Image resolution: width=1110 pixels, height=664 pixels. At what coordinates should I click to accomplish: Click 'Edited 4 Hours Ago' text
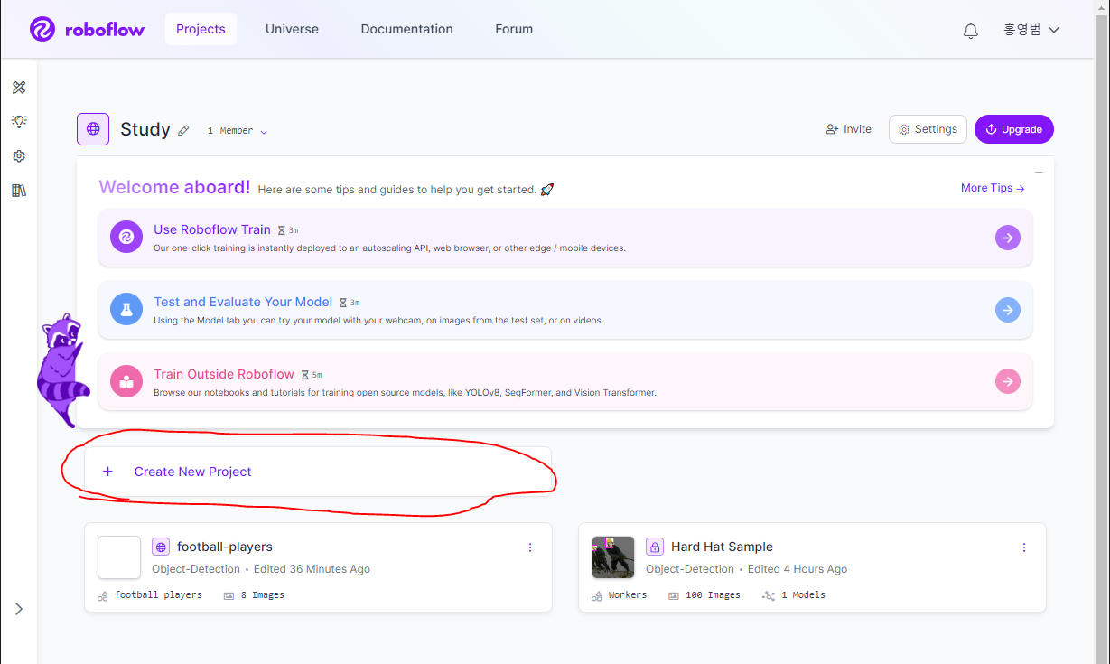point(798,569)
